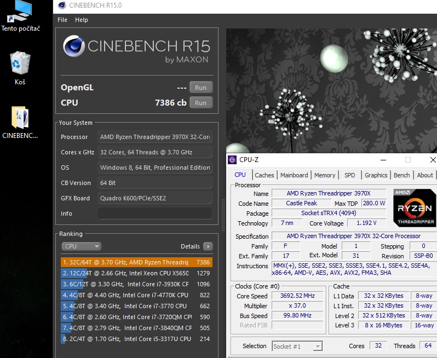This screenshot has width=437, height=358.
Task: Open the Socket #1 selection dropdown in CPU-Z
Action: [x=297, y=347]
